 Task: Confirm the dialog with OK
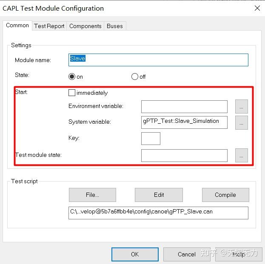click(x=134, y=254)
